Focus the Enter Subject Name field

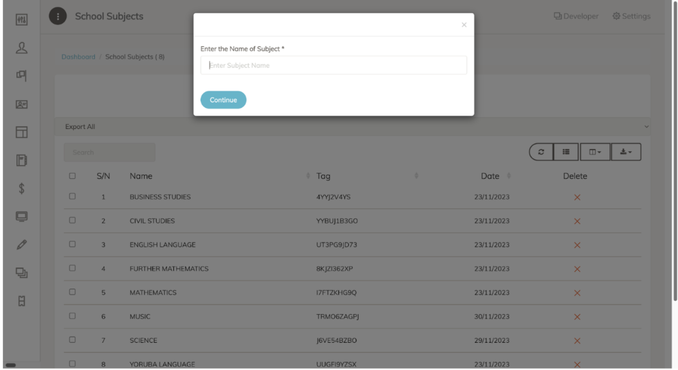tap(334, 65)
